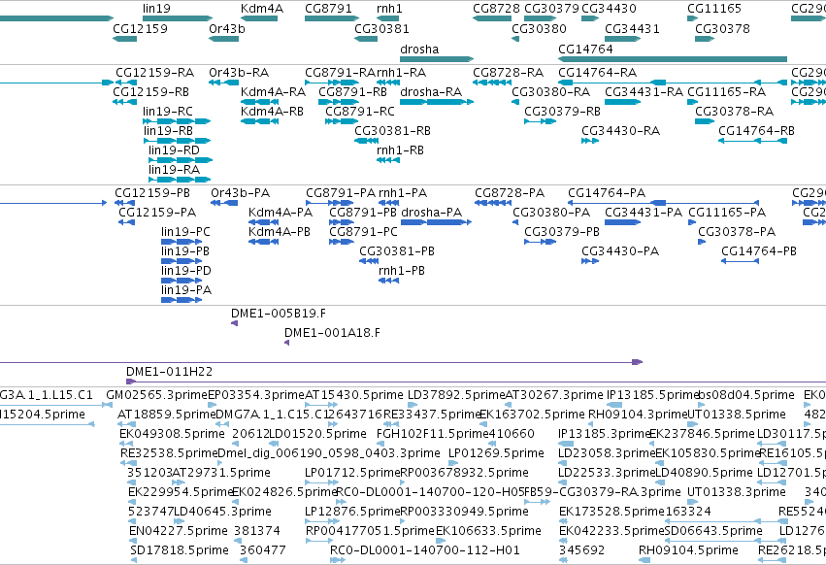Select the DME1-005B19.F feature label
Viewport: 826px width, 565px height.
(x=279, y=313)
